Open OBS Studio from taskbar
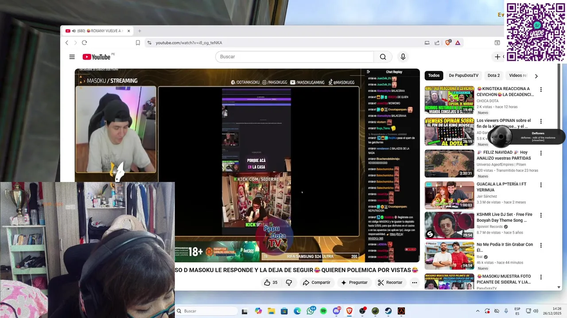This screenshot has height=318, width=567. [362, 311]
